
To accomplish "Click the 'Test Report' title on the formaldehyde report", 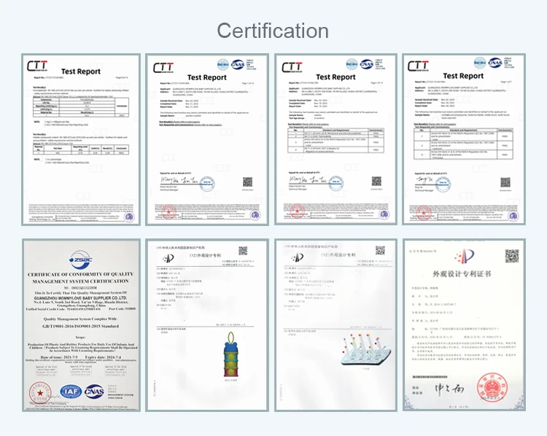I will 81,71.
